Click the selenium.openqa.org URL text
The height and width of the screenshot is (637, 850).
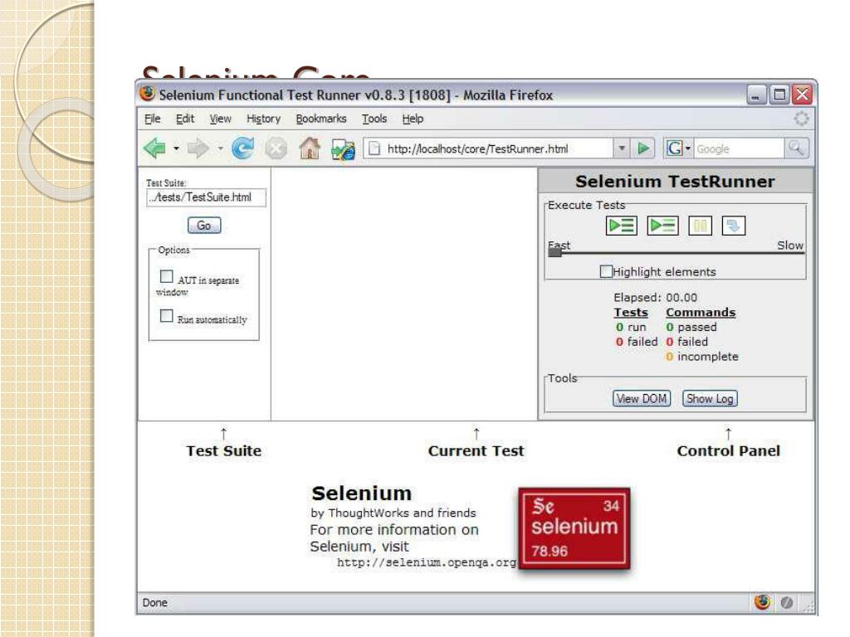coord(427,562)
